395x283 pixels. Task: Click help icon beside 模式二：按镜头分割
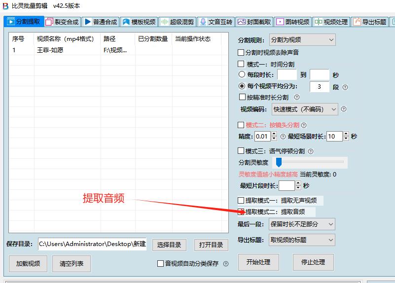pos(304,125)
